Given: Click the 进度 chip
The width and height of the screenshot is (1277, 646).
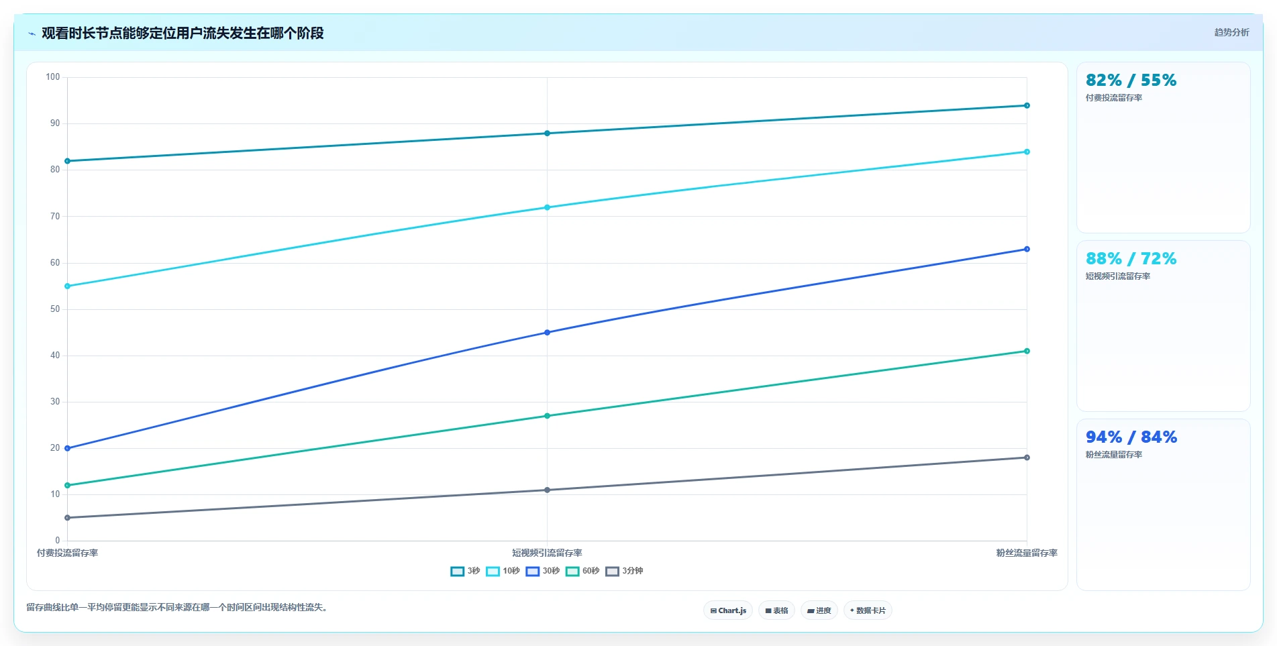Looking at the screenshot, I should pos(819,610).
